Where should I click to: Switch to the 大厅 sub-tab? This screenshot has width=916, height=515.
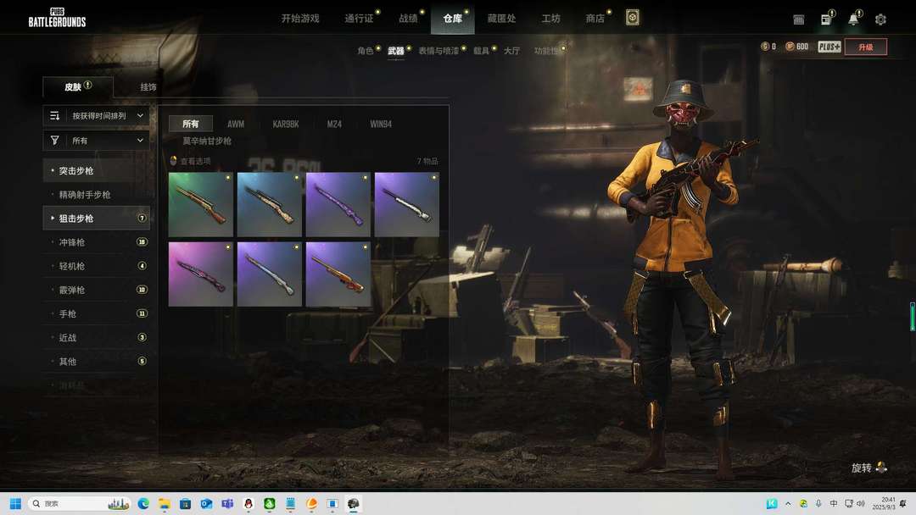tap(511, 51)
